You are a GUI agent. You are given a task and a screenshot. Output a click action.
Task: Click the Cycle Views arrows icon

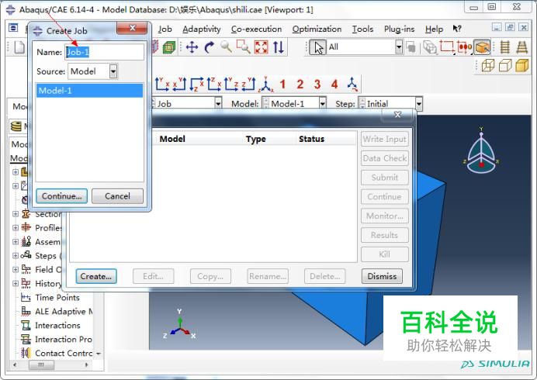[279, 47]
